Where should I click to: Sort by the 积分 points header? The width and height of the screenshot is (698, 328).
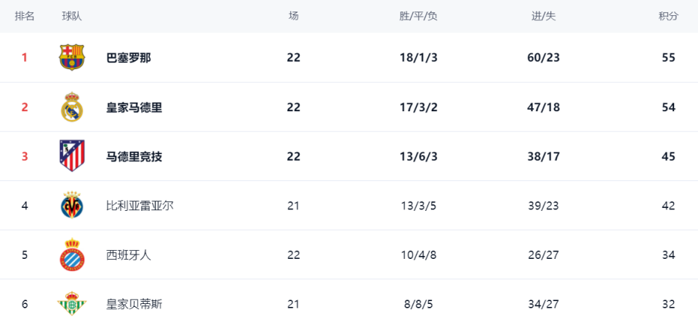coord(668,16)
